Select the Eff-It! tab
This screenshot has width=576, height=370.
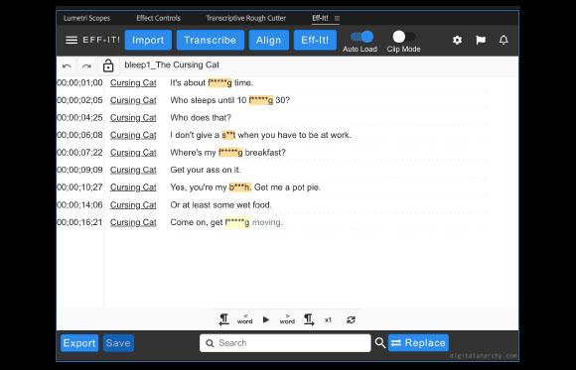coord(320,18)
